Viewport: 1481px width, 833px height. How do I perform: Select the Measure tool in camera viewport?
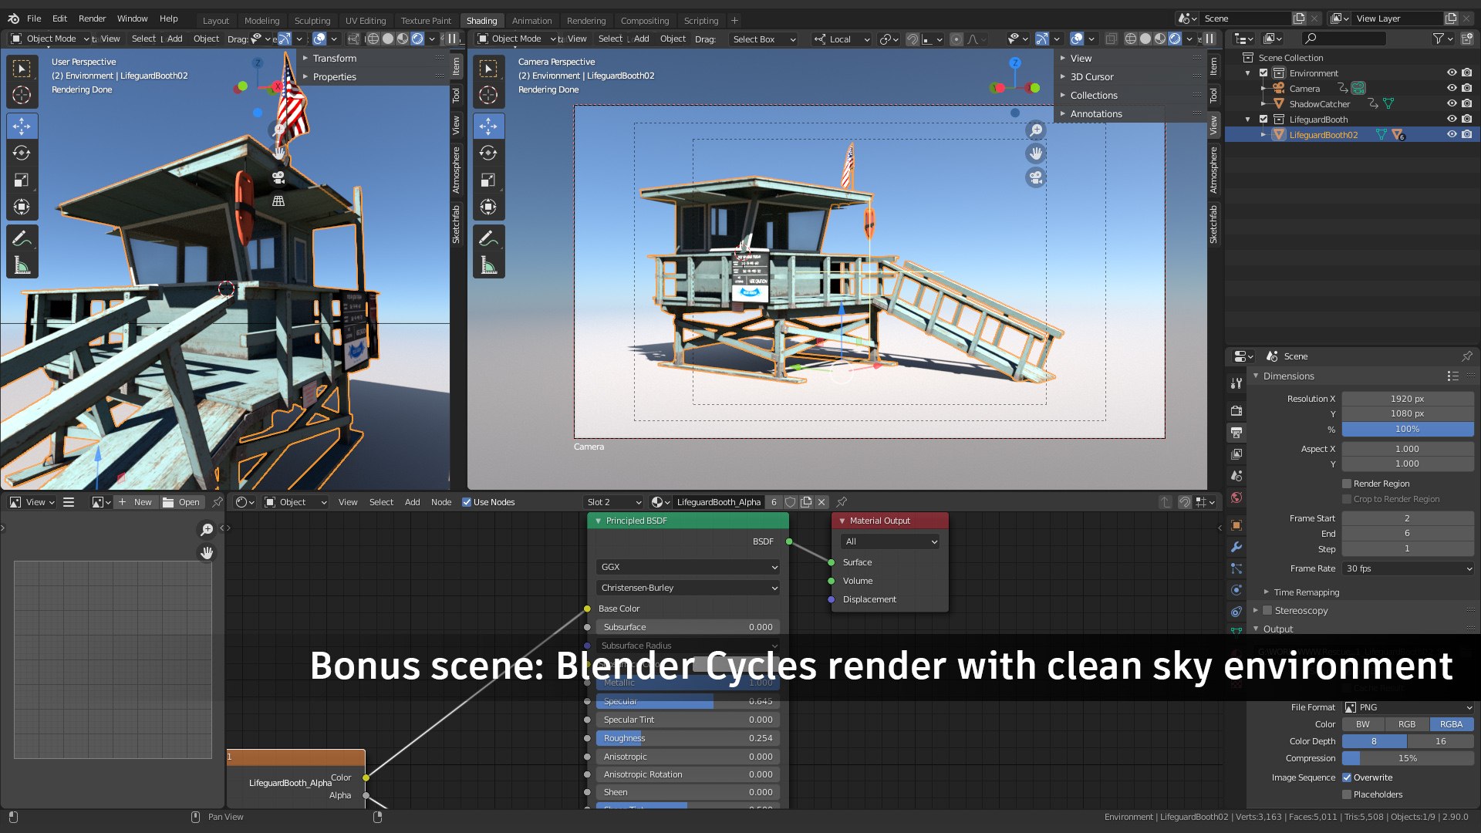488,266
